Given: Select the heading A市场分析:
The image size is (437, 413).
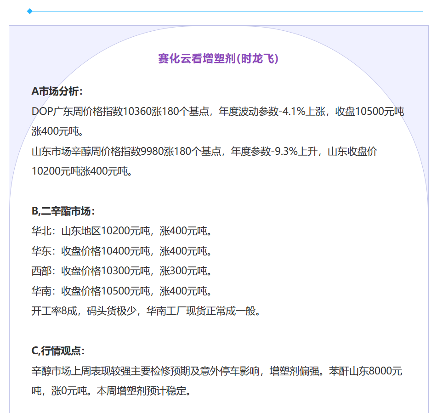Looking at the screenshot, I should tap(57, 91).
